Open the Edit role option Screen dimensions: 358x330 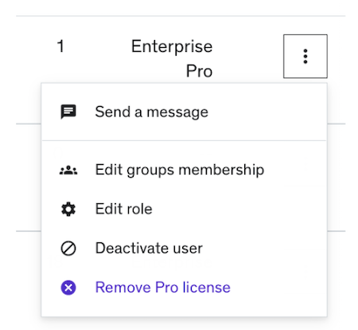tap(123, 209)
